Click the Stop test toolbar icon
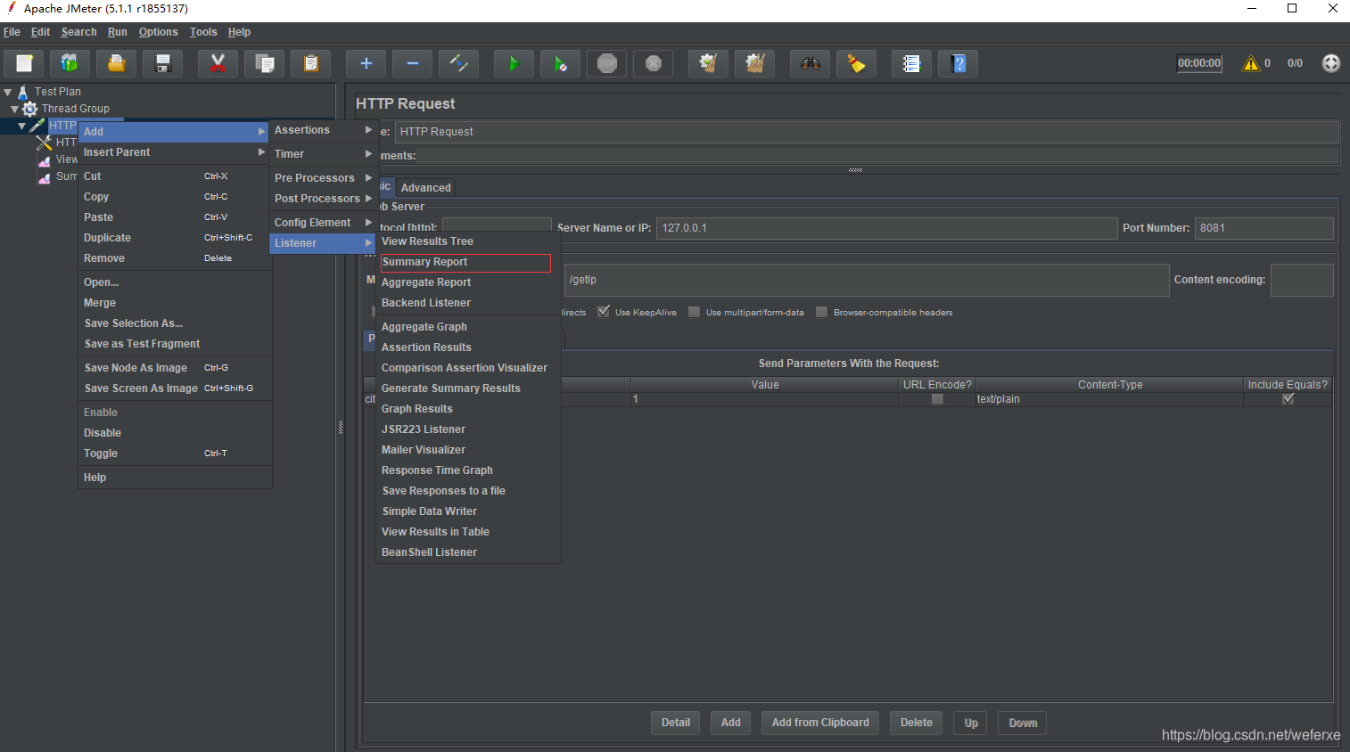 [607, 63]
